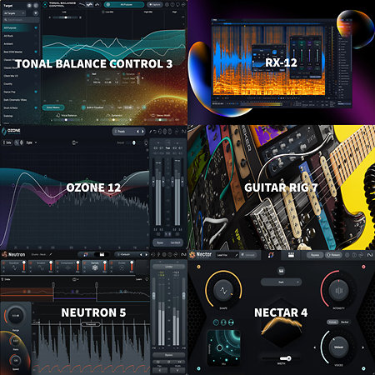Viewport: 375px width, 375px height.
Task: Click the Width slider handle in Nectar
Action: point(289,358)
